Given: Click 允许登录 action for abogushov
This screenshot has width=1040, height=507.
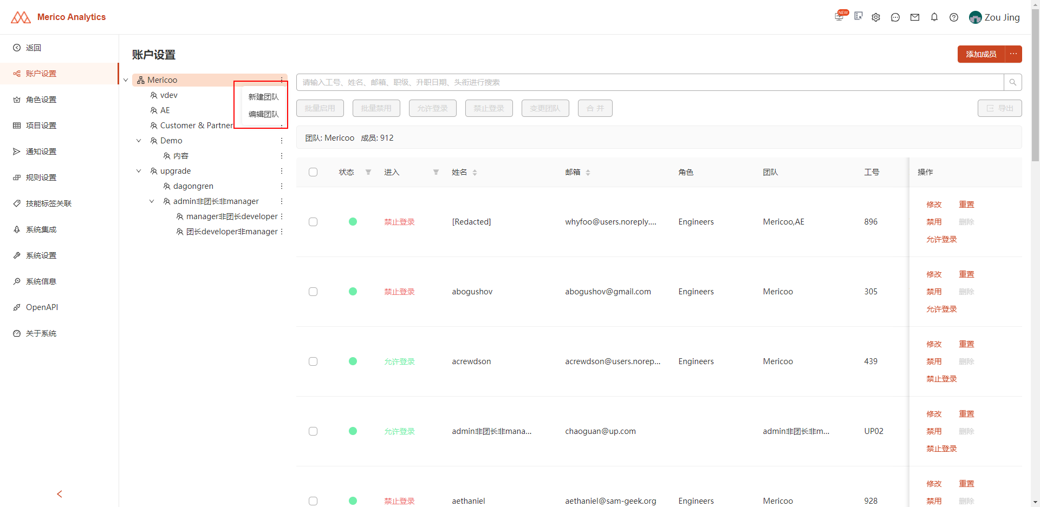Looking at the screenshot, I should click(941, 309).
